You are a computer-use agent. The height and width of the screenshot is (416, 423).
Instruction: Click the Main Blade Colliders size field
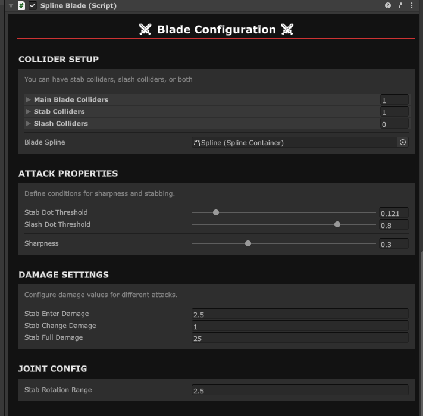(394, 100)
